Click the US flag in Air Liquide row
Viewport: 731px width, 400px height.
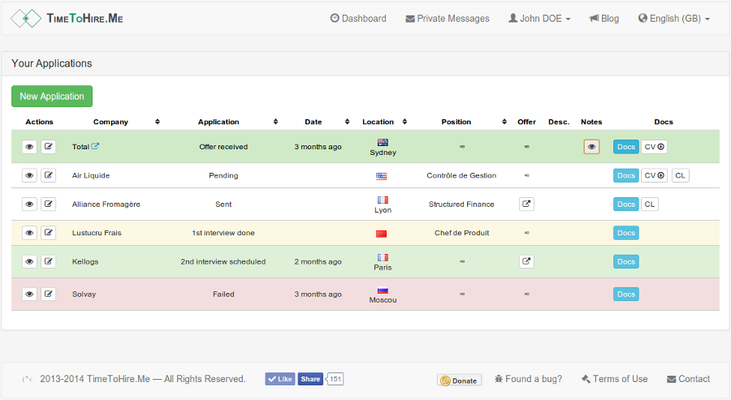click(x=382, y=176)
